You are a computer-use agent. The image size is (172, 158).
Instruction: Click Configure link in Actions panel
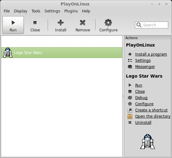[144, 104]
